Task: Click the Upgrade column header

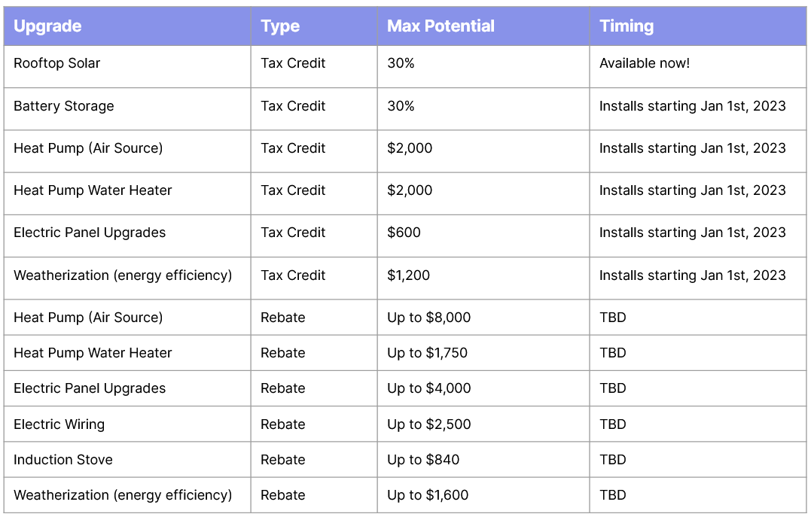Action: (x=47, y=26)
